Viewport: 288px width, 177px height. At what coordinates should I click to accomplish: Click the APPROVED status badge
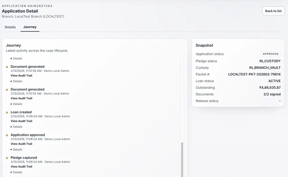tap(271, 54)
